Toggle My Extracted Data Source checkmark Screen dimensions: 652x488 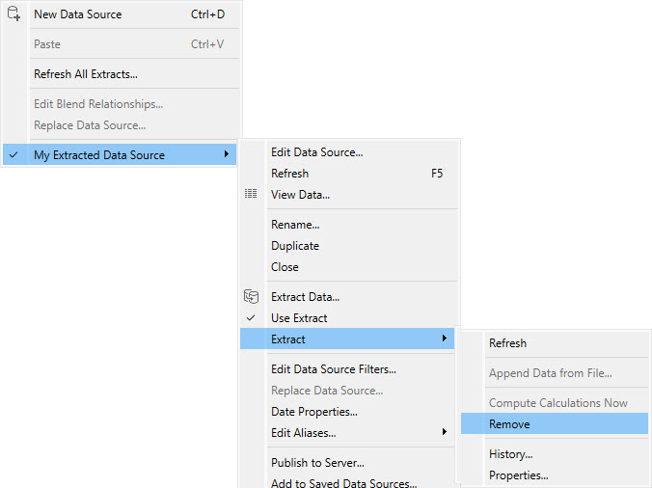(14, 155)
